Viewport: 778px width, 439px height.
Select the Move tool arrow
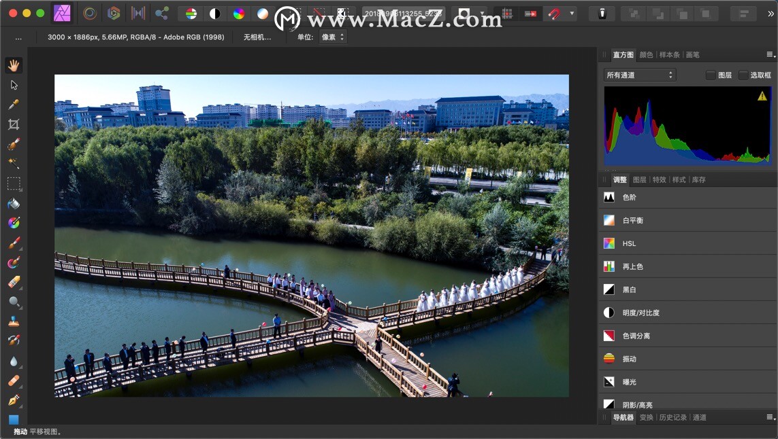tap(14, 85)
